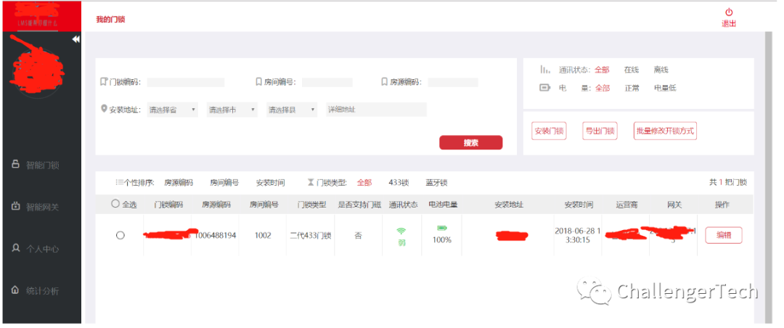Click the signal bars icon beside 通讯状态
The width and height of the screenshot is (784, 328).
545,70
